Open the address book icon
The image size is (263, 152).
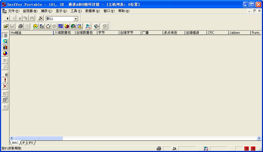tap(96, 26)
